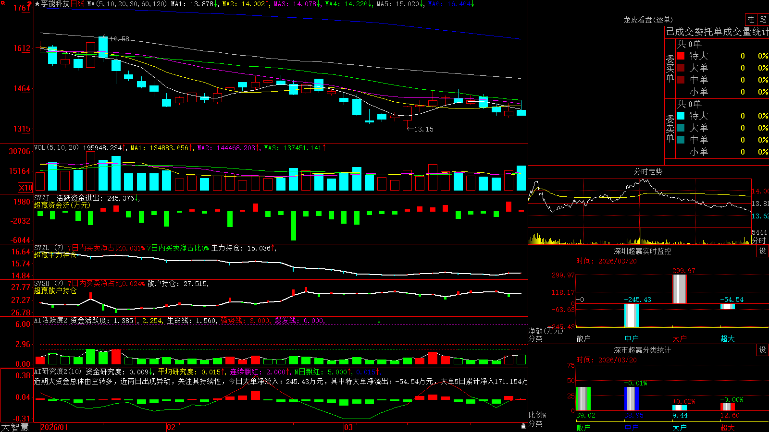Click the 大智慧 label at bottom-left
Viewport: 769px width, 432px height.
coord(15,427)
